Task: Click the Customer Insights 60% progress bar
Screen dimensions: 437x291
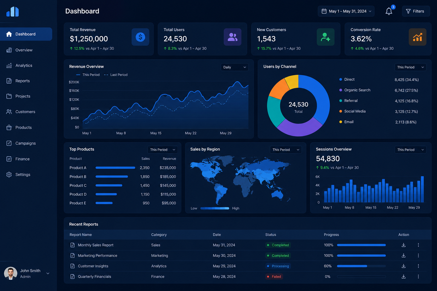Action: (361, 266)
